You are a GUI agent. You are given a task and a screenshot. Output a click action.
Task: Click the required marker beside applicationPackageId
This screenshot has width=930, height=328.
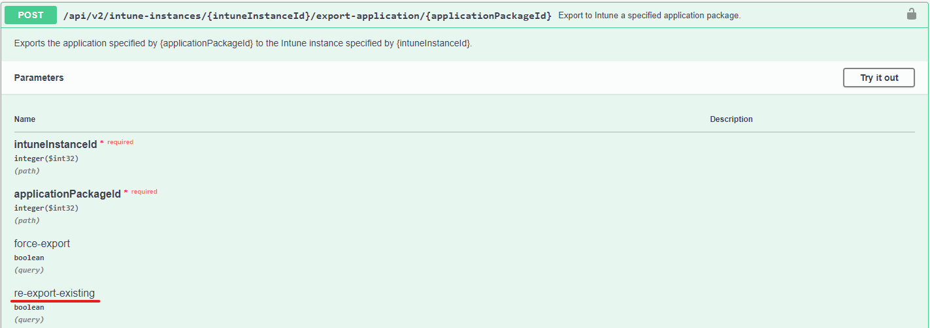pyautogui.click(x=144, y=192)
